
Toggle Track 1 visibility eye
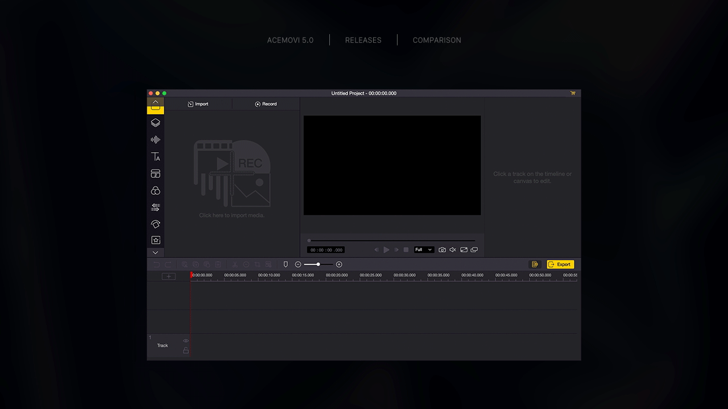(185, 341)
